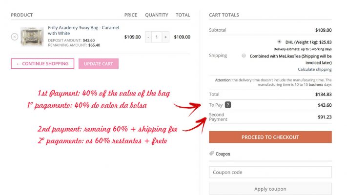The height and width of the screenshot is (195, 347).
Task: Open the bag product thumbnail image
Action: 32,37
